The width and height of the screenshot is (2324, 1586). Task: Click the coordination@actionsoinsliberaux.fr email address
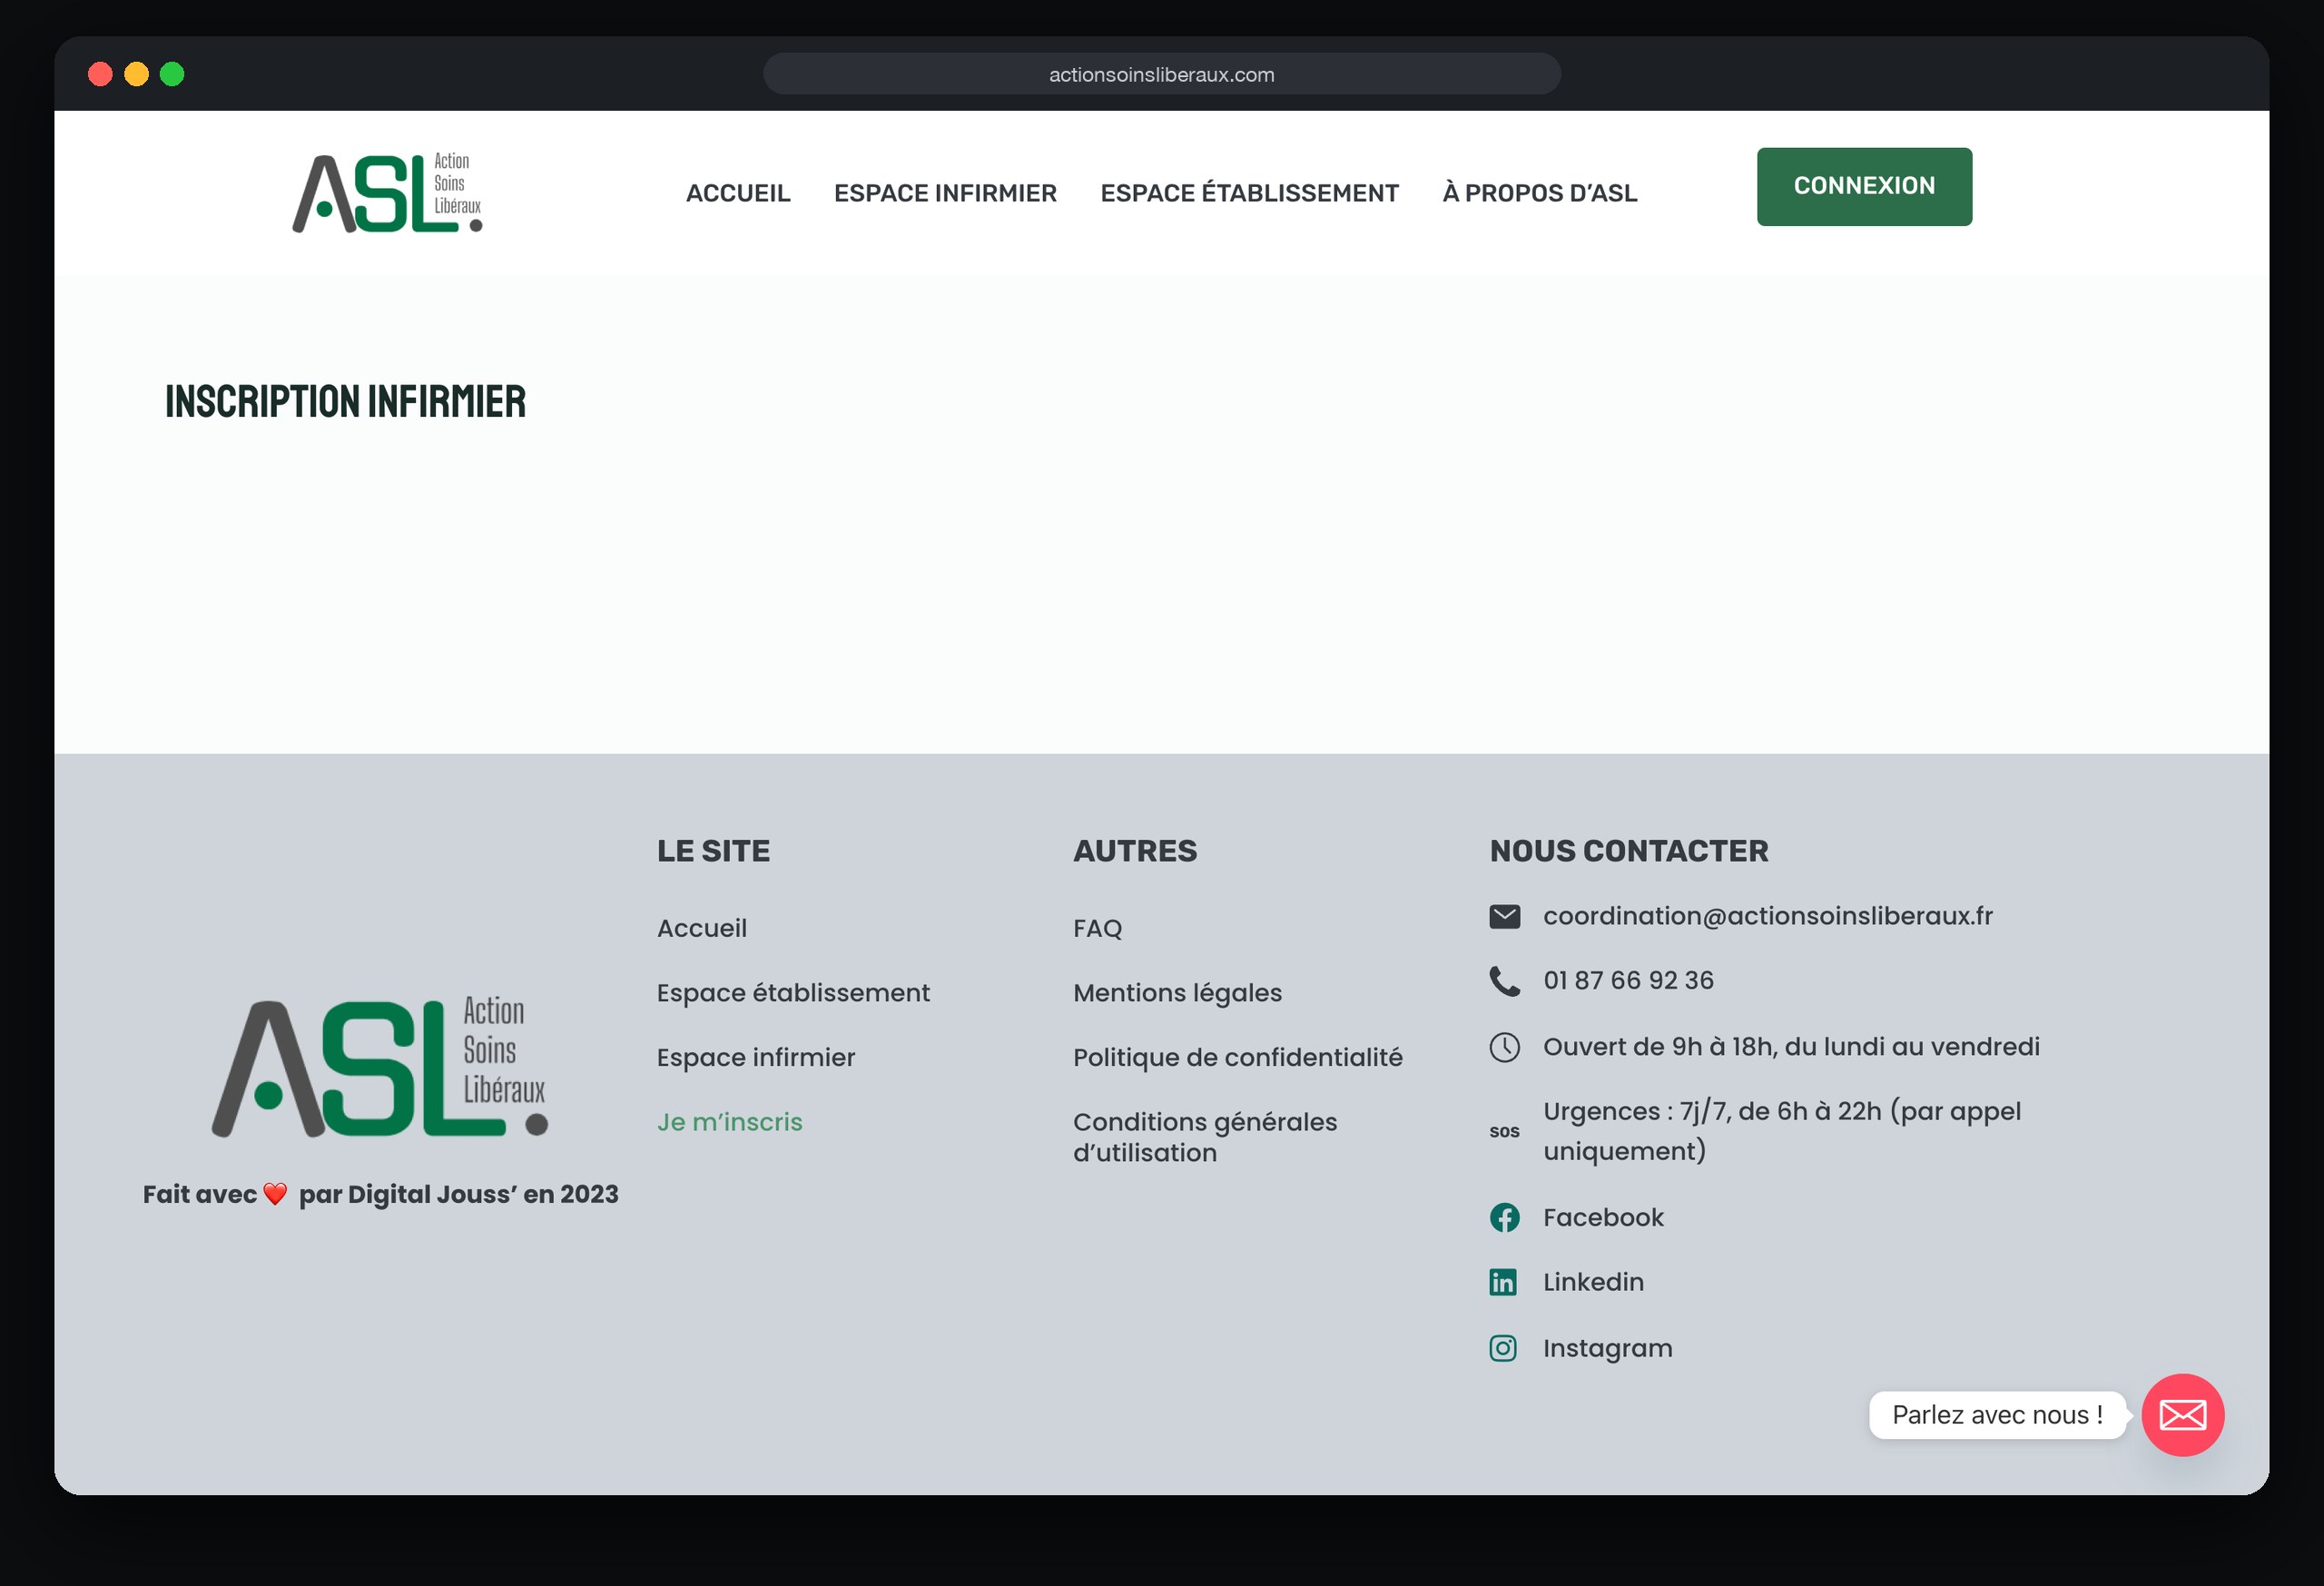click(x=1767, y=916)
